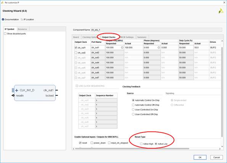
Task: Select the Resource tab
Action: (22, 29)
